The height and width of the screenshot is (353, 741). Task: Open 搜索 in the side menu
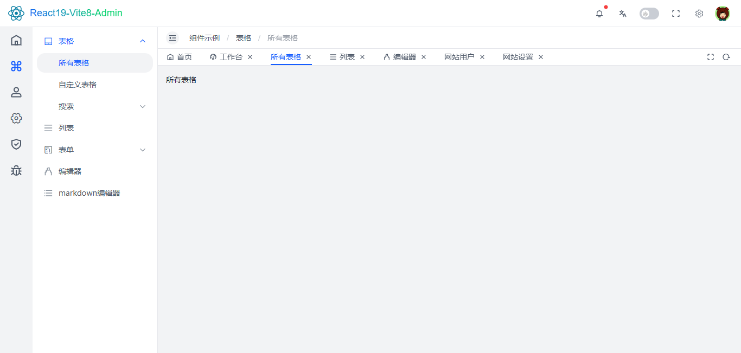click(95, 106)
